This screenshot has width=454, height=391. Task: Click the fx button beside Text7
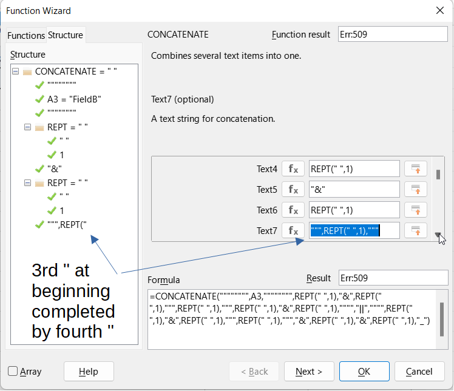pyautogui.click(x=293, y=230)
